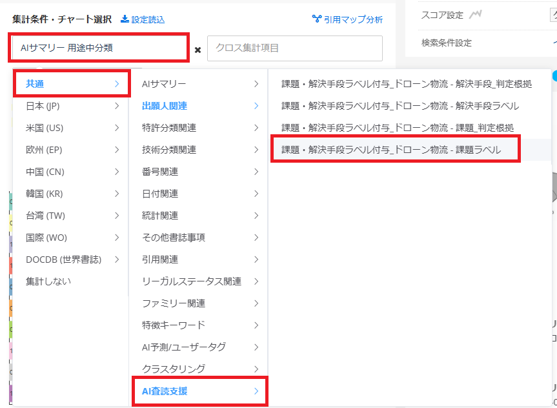Click the AIサマリー 用途中分類 field
557x408 pixels.
[100, 48]
